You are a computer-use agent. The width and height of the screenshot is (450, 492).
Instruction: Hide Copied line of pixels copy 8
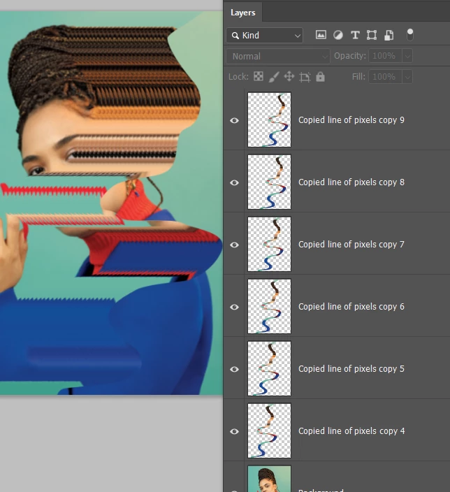tap(234, 182)
